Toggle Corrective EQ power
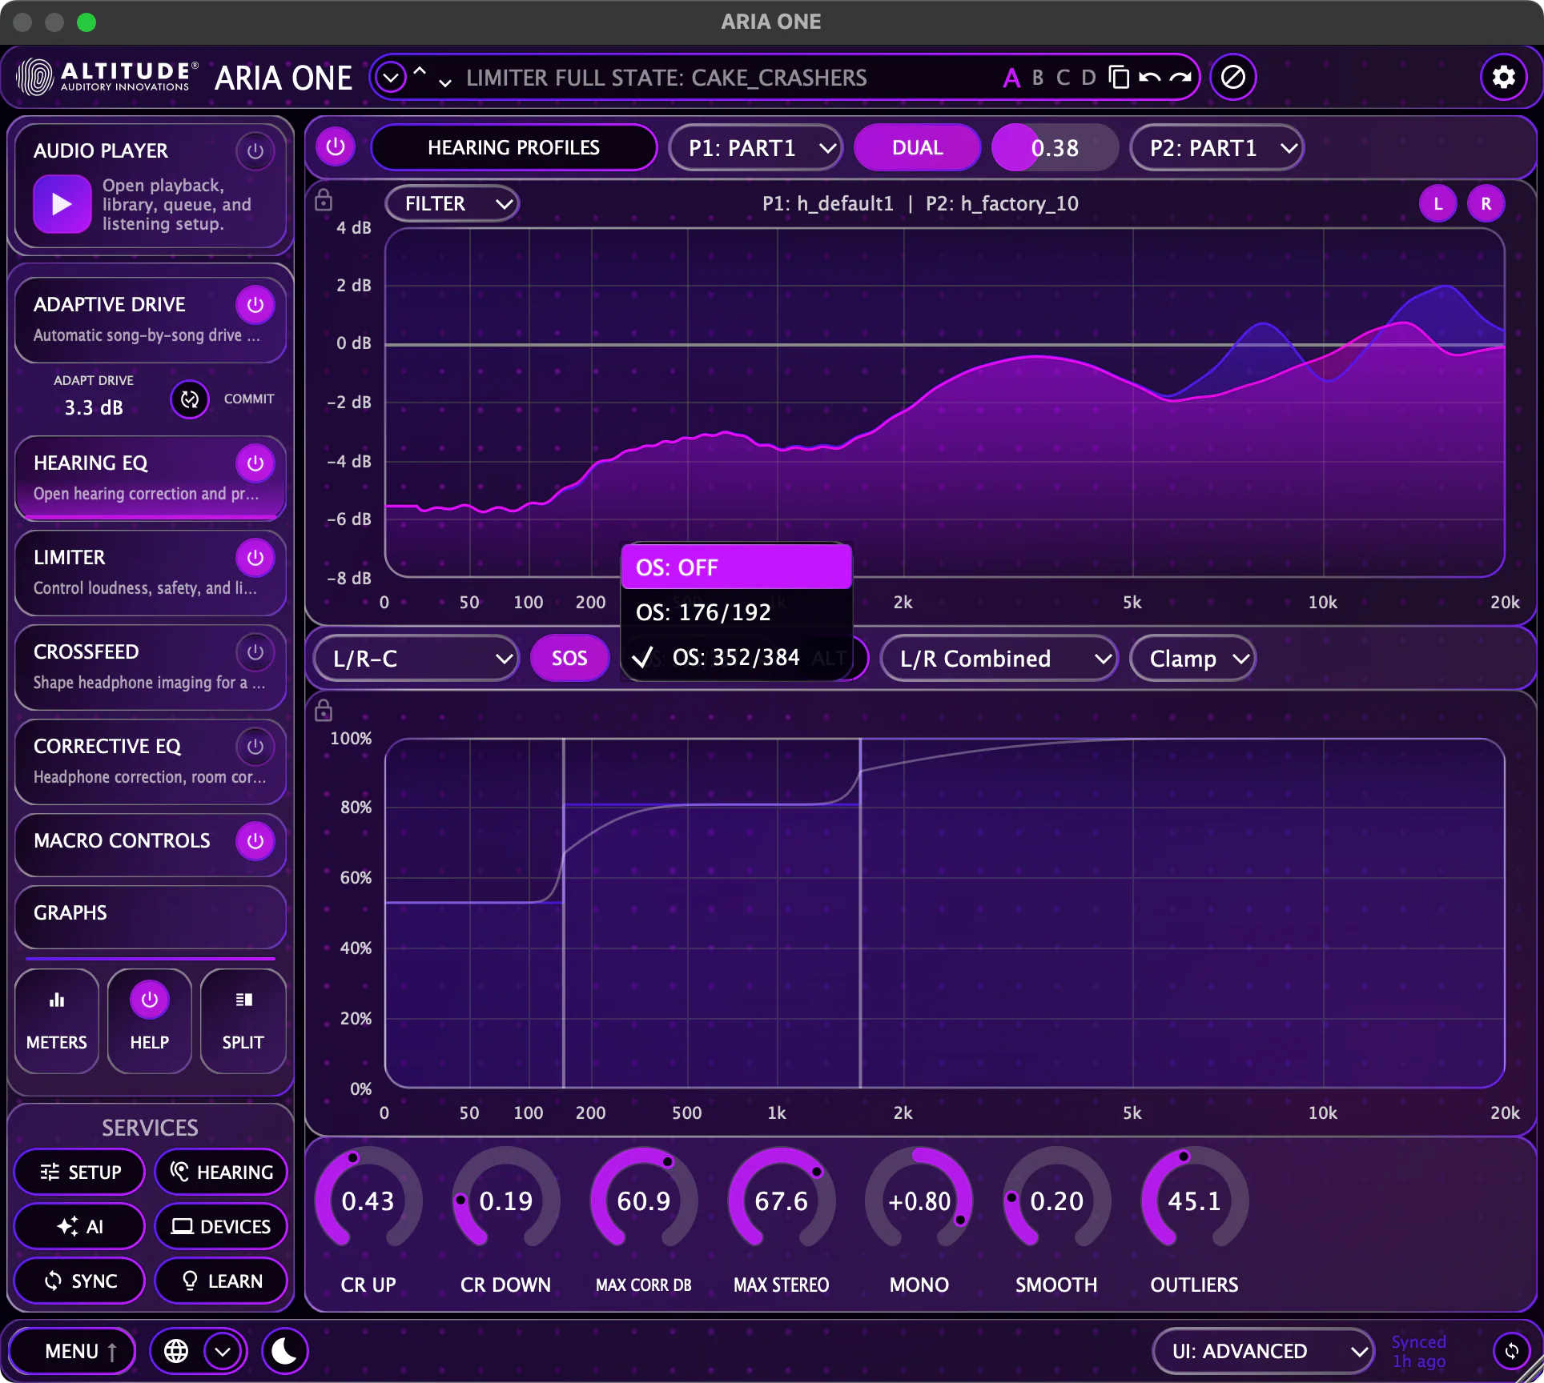Image resolution: width=1544 pixels, height=1383 pixels. coord(255,746)
